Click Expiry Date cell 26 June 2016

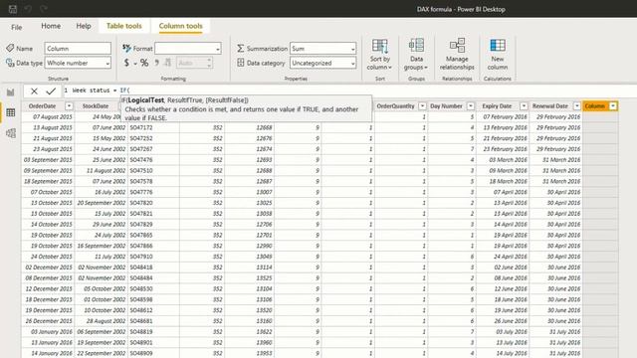tap(503, 321)
